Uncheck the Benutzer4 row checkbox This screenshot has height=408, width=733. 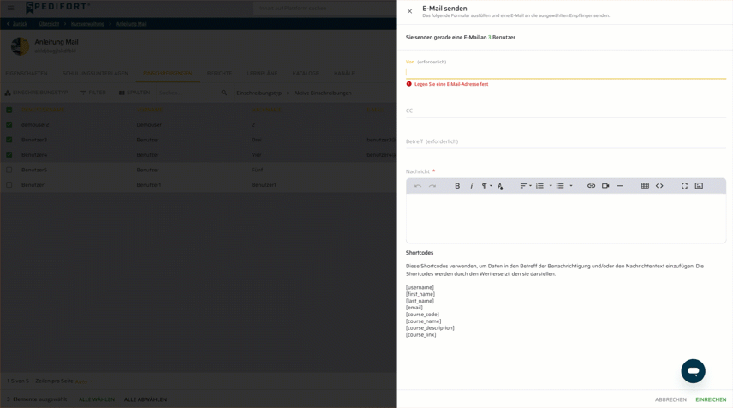[x=9, y=155]
